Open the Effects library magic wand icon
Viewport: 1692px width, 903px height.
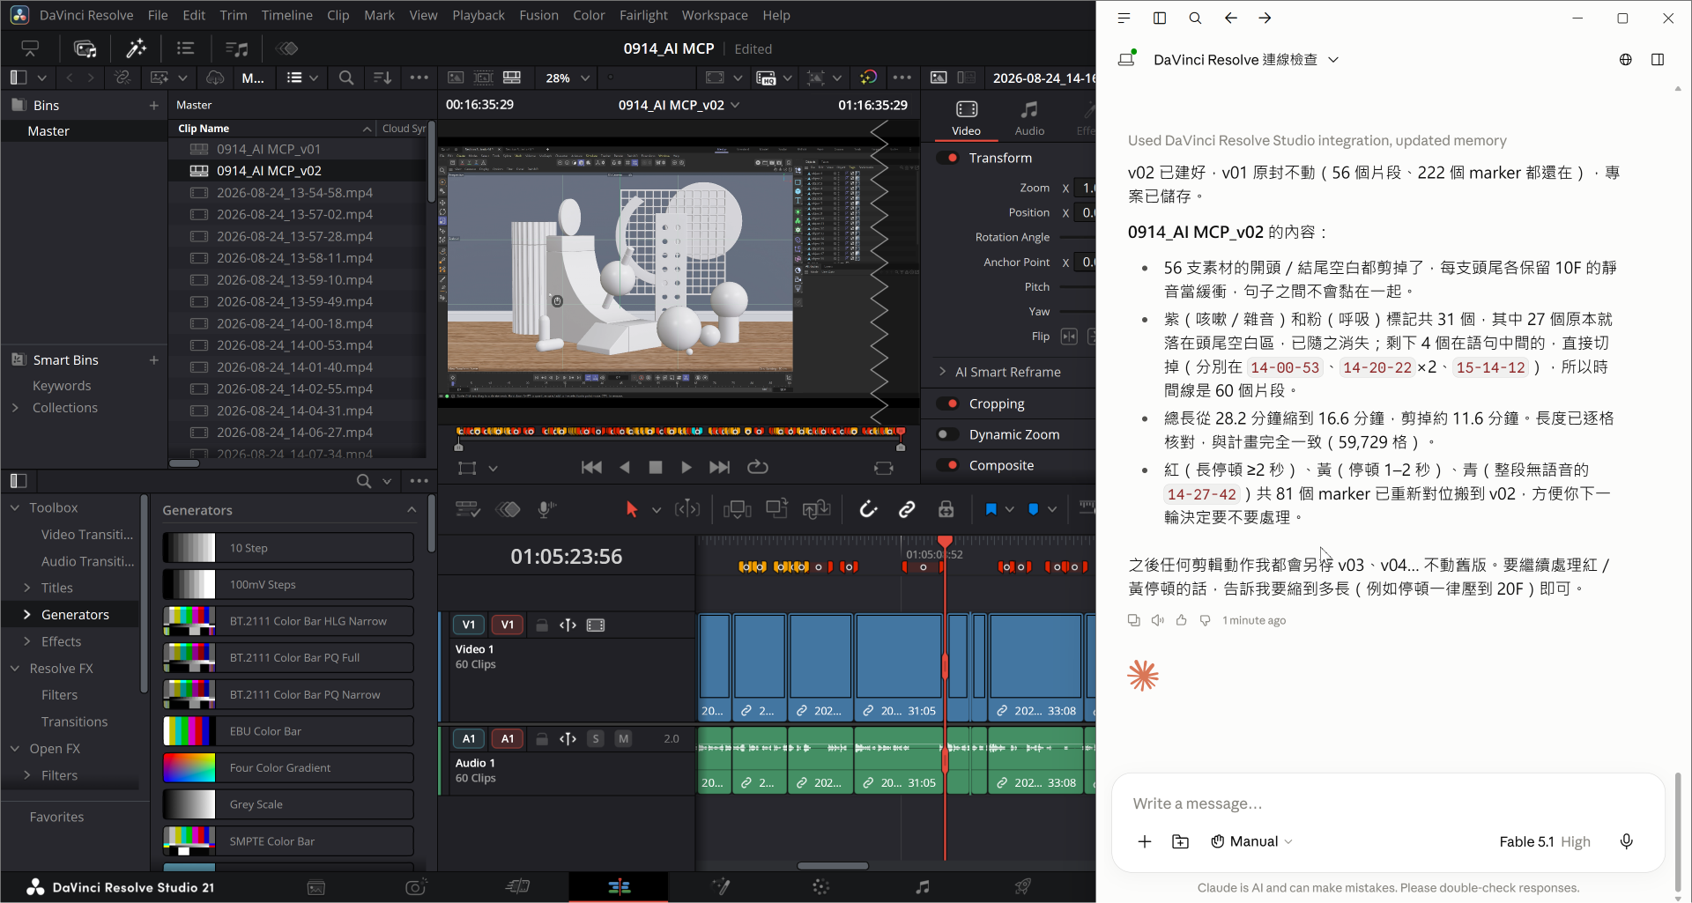tap(136, 48)
